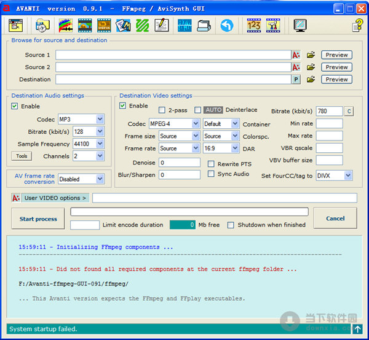369x340 pixels.
Task: Open the Frame rate Source dropdown
Action: click(196, 148)
